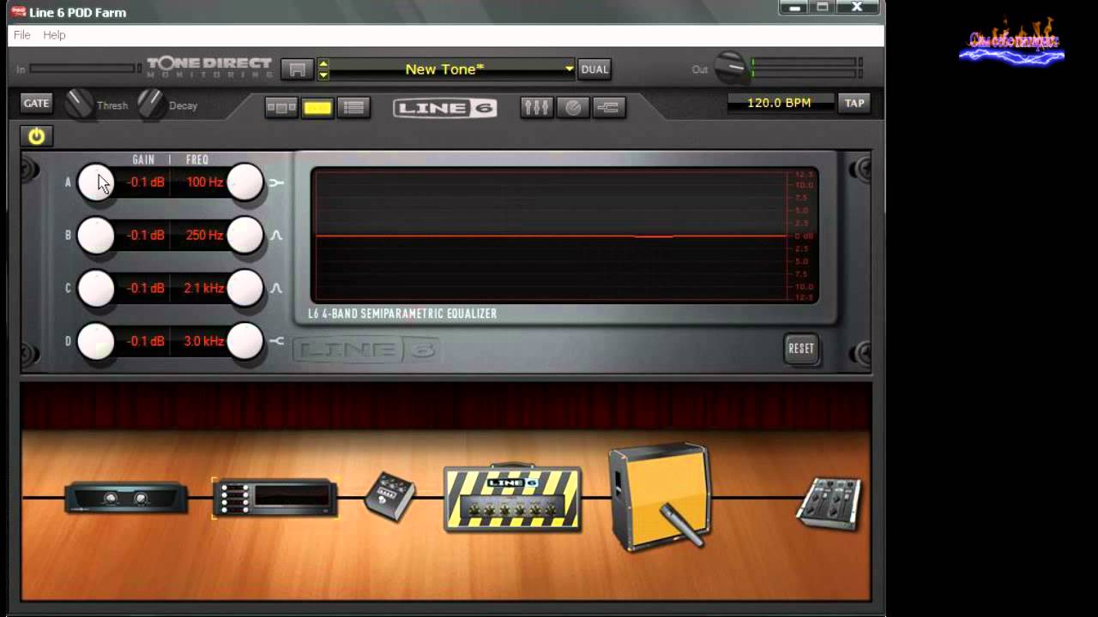Click the 2.1 kHz frequency readout
The image size is (1098, 617).
(x=203, y=289)
